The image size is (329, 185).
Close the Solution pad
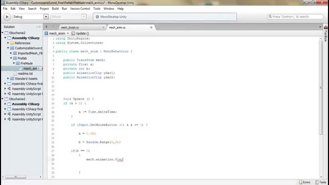pyautogui.click(x=40, y=27)
